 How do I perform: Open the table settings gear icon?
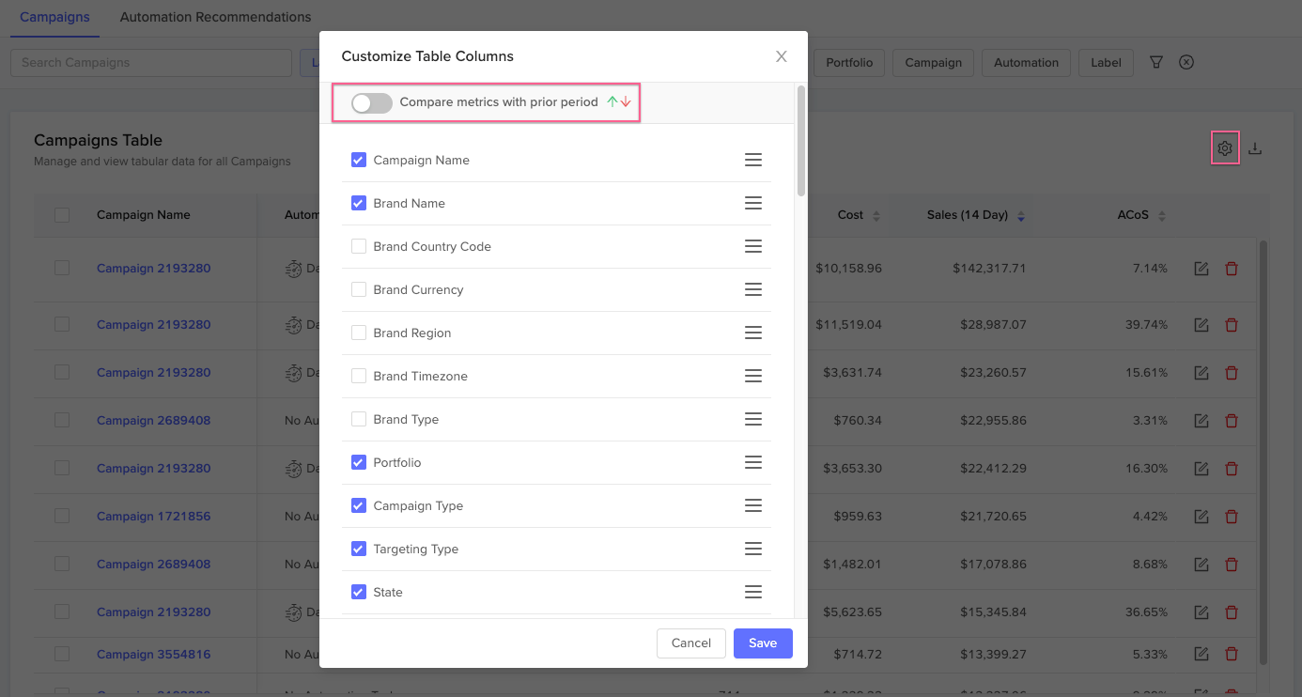click(1224, 147)
